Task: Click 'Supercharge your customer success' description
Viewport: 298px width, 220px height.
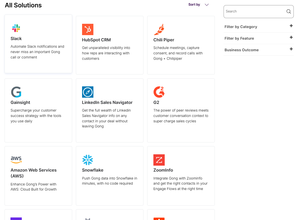Action: pos(36,116)
